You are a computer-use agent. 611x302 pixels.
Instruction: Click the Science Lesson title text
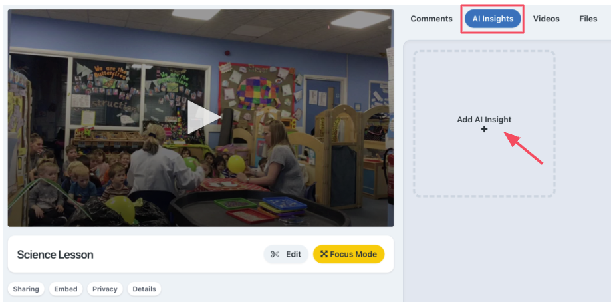pyautogui.click(x=55, y=255)
